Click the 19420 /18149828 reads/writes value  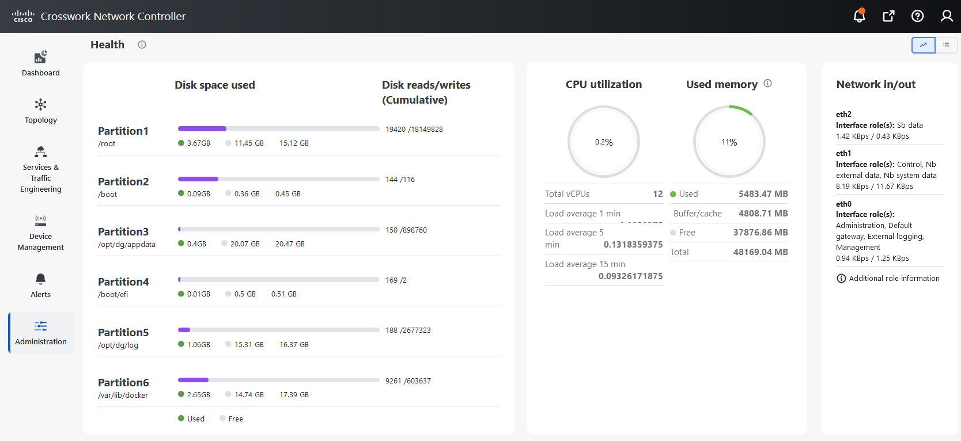(x=414, y=130)
